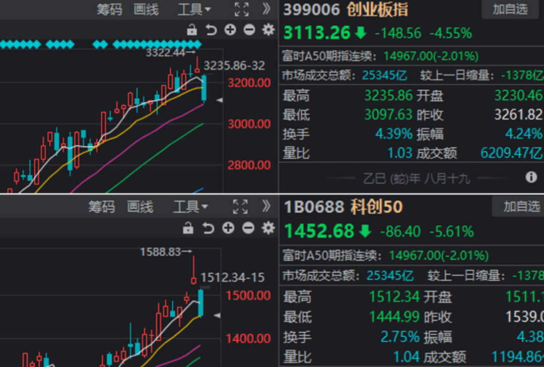Open the chart settings gear on 创业板指 panel
The image size is (544, 367).
pyautogui.click(x=268, y=30)
